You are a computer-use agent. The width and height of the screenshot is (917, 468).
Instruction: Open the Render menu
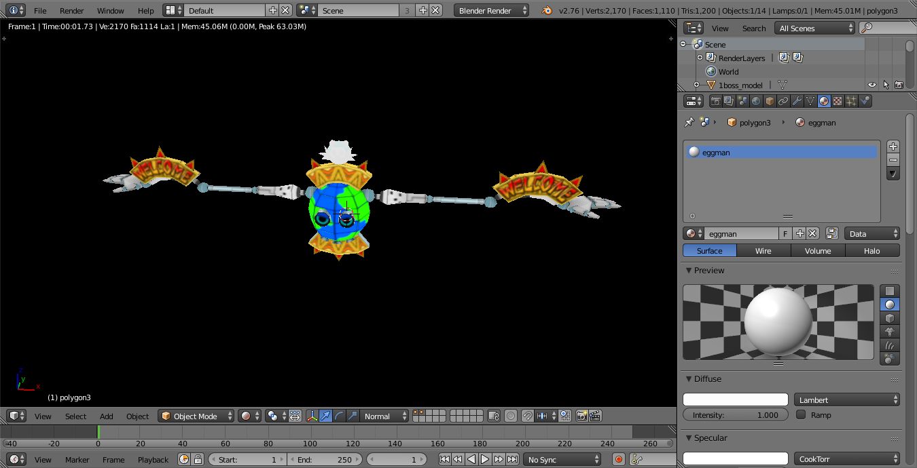coord(72,10)
